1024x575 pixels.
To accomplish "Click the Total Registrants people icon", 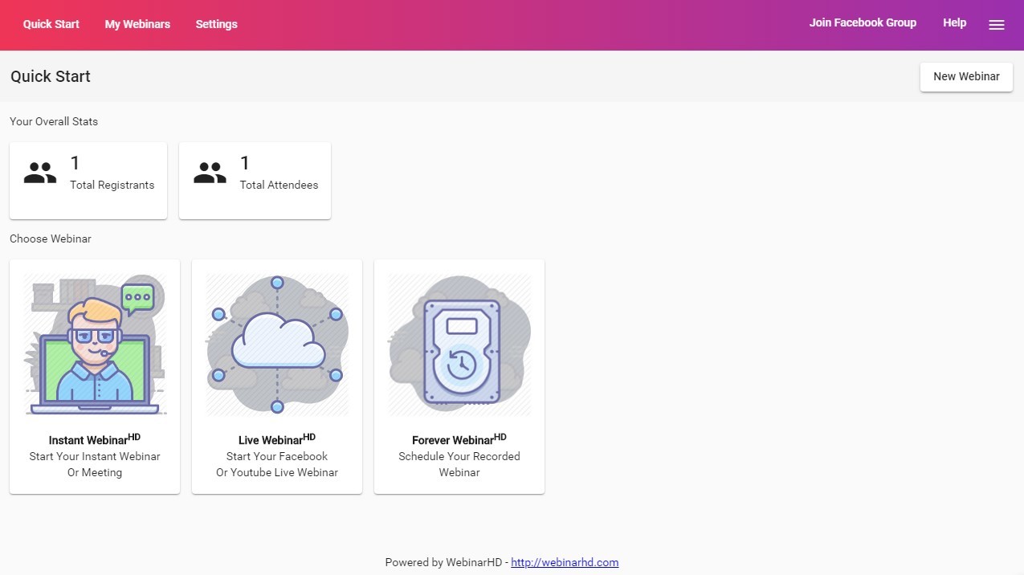I will [40, 173].
